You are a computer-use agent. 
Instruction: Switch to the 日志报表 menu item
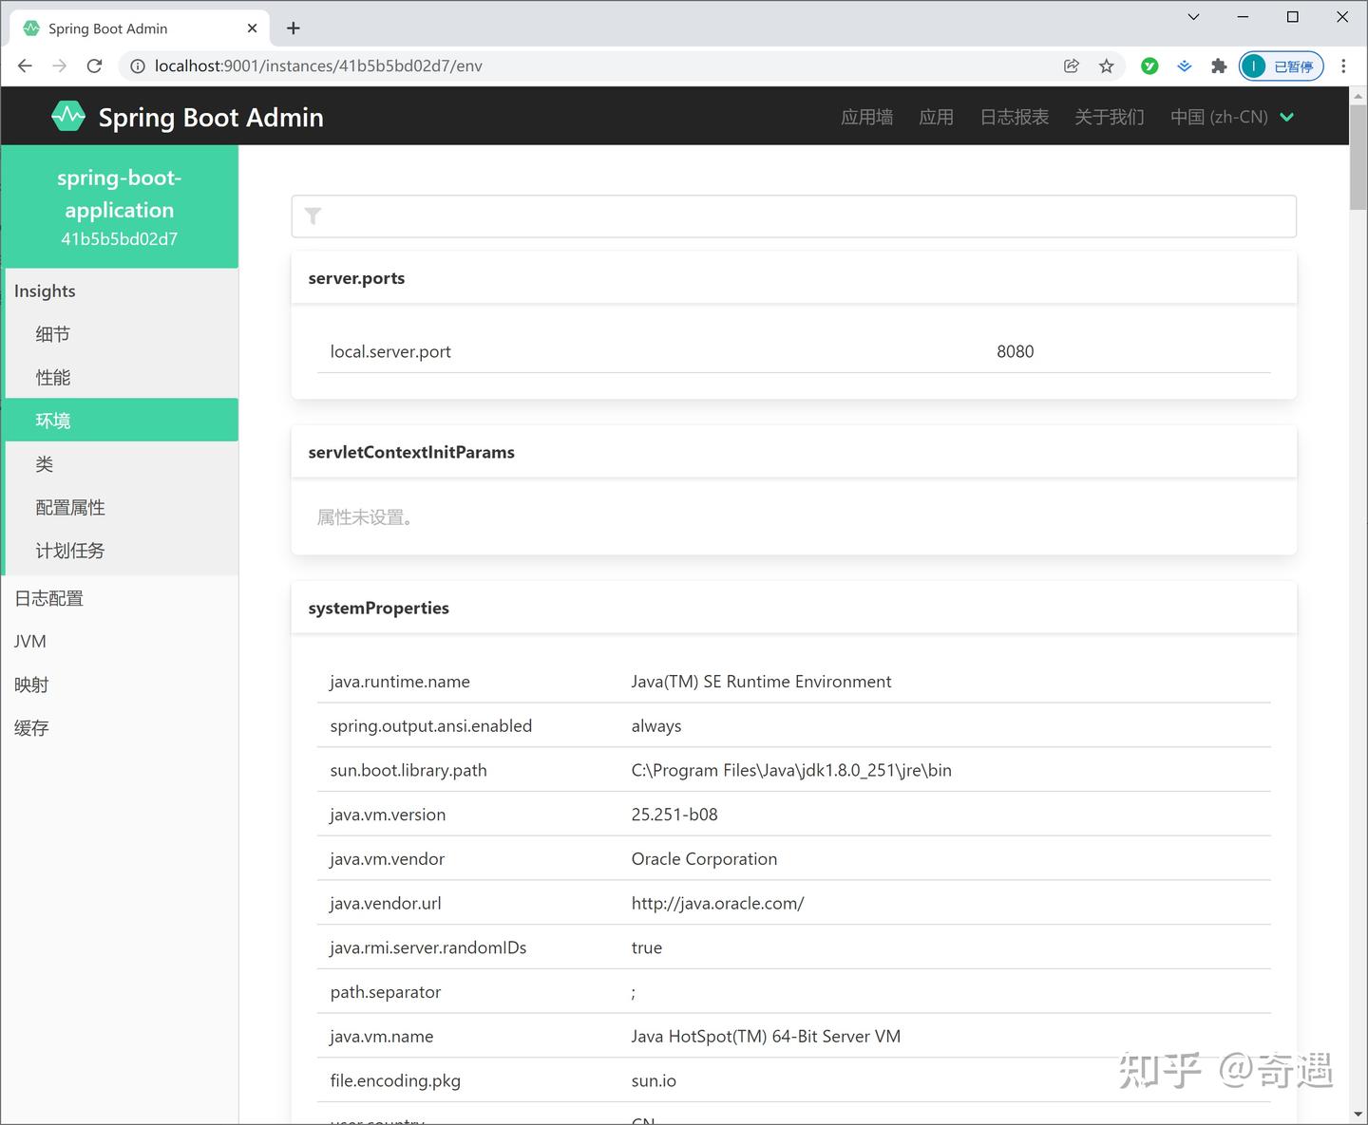1014,117
